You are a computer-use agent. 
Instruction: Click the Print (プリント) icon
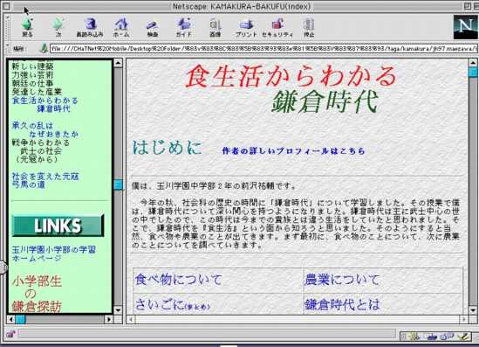coord(246,27)
